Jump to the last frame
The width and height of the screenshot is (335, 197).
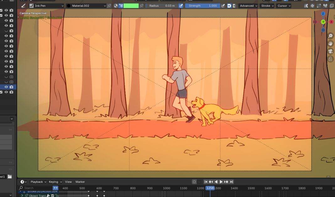(231, 182)
